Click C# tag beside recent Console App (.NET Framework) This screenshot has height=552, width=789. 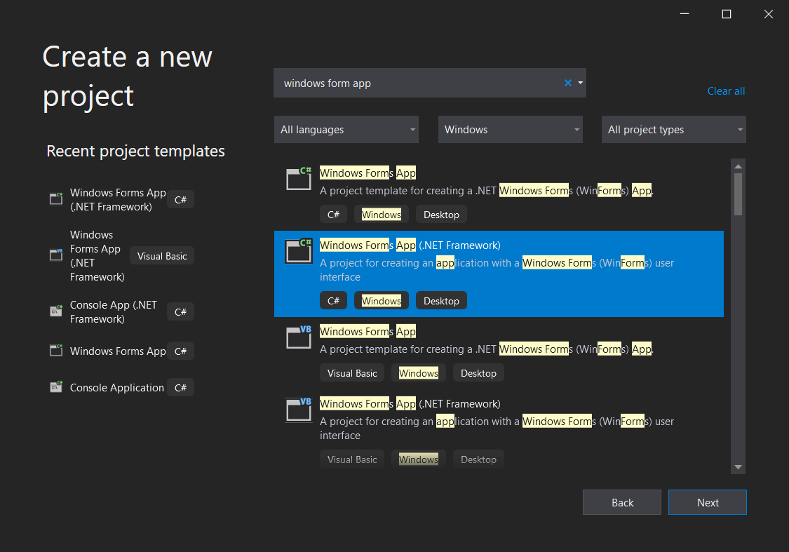(180, 312)
